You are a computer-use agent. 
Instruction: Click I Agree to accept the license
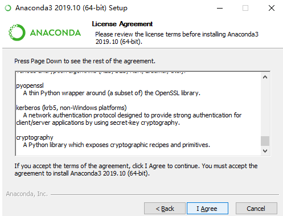207,209
